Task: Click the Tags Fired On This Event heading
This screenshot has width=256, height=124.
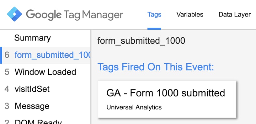Action: tap(156, 67)
